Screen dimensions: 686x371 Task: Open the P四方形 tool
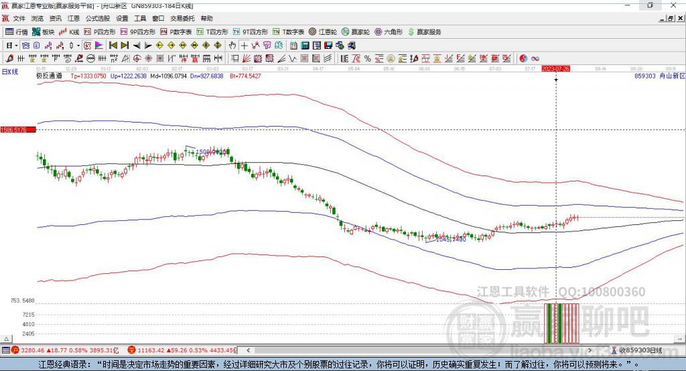(100, 32)
